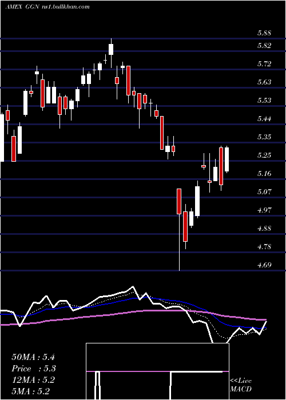
Task: Click the 5.63 price axis label
Action: (x=264, y=82)
